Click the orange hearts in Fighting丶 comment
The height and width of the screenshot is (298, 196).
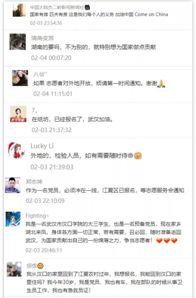167,241
